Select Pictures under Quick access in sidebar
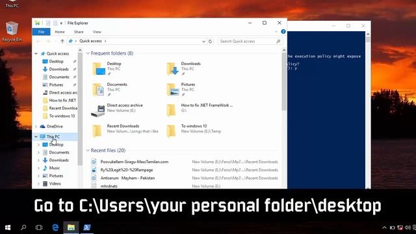 (57, 85)
